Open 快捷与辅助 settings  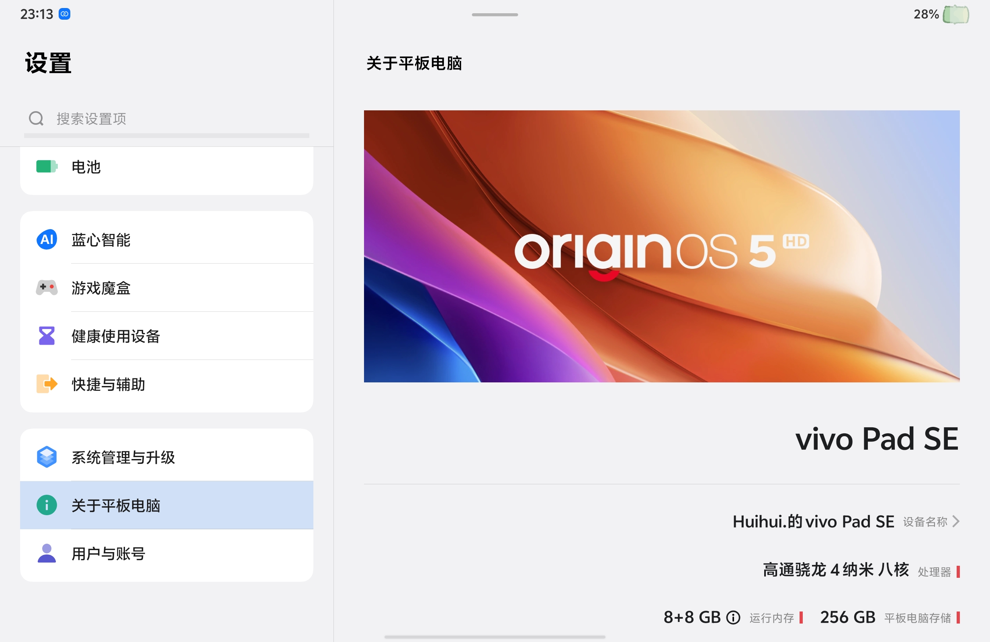tap(166, 384)
